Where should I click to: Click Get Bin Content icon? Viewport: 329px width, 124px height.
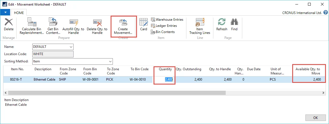(53, 26)
